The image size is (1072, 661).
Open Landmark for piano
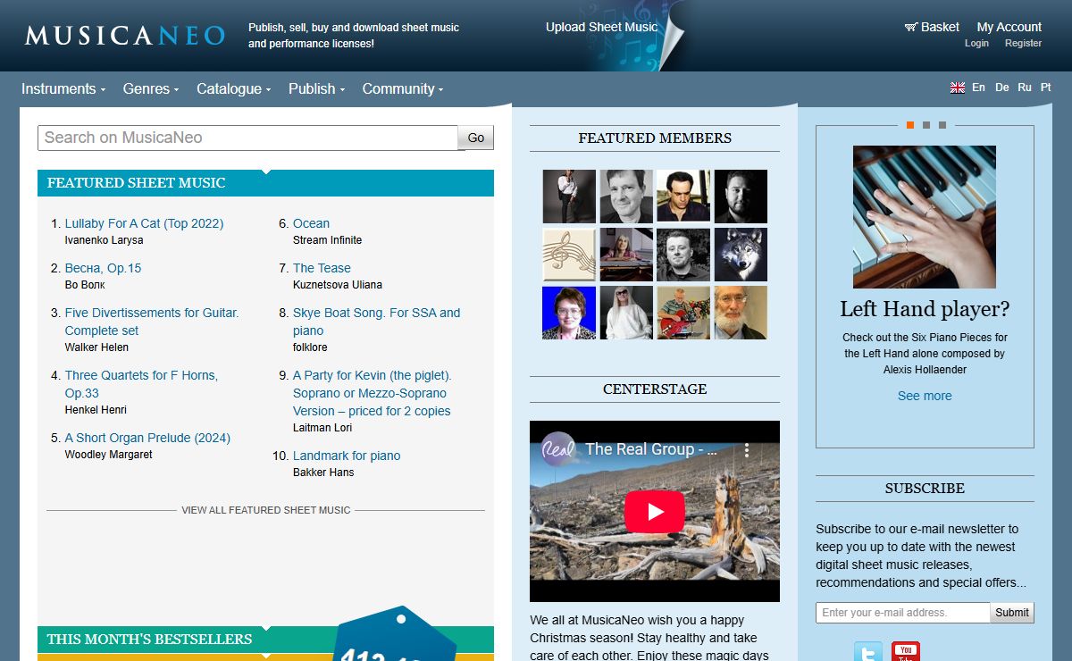tap(347, 456)
